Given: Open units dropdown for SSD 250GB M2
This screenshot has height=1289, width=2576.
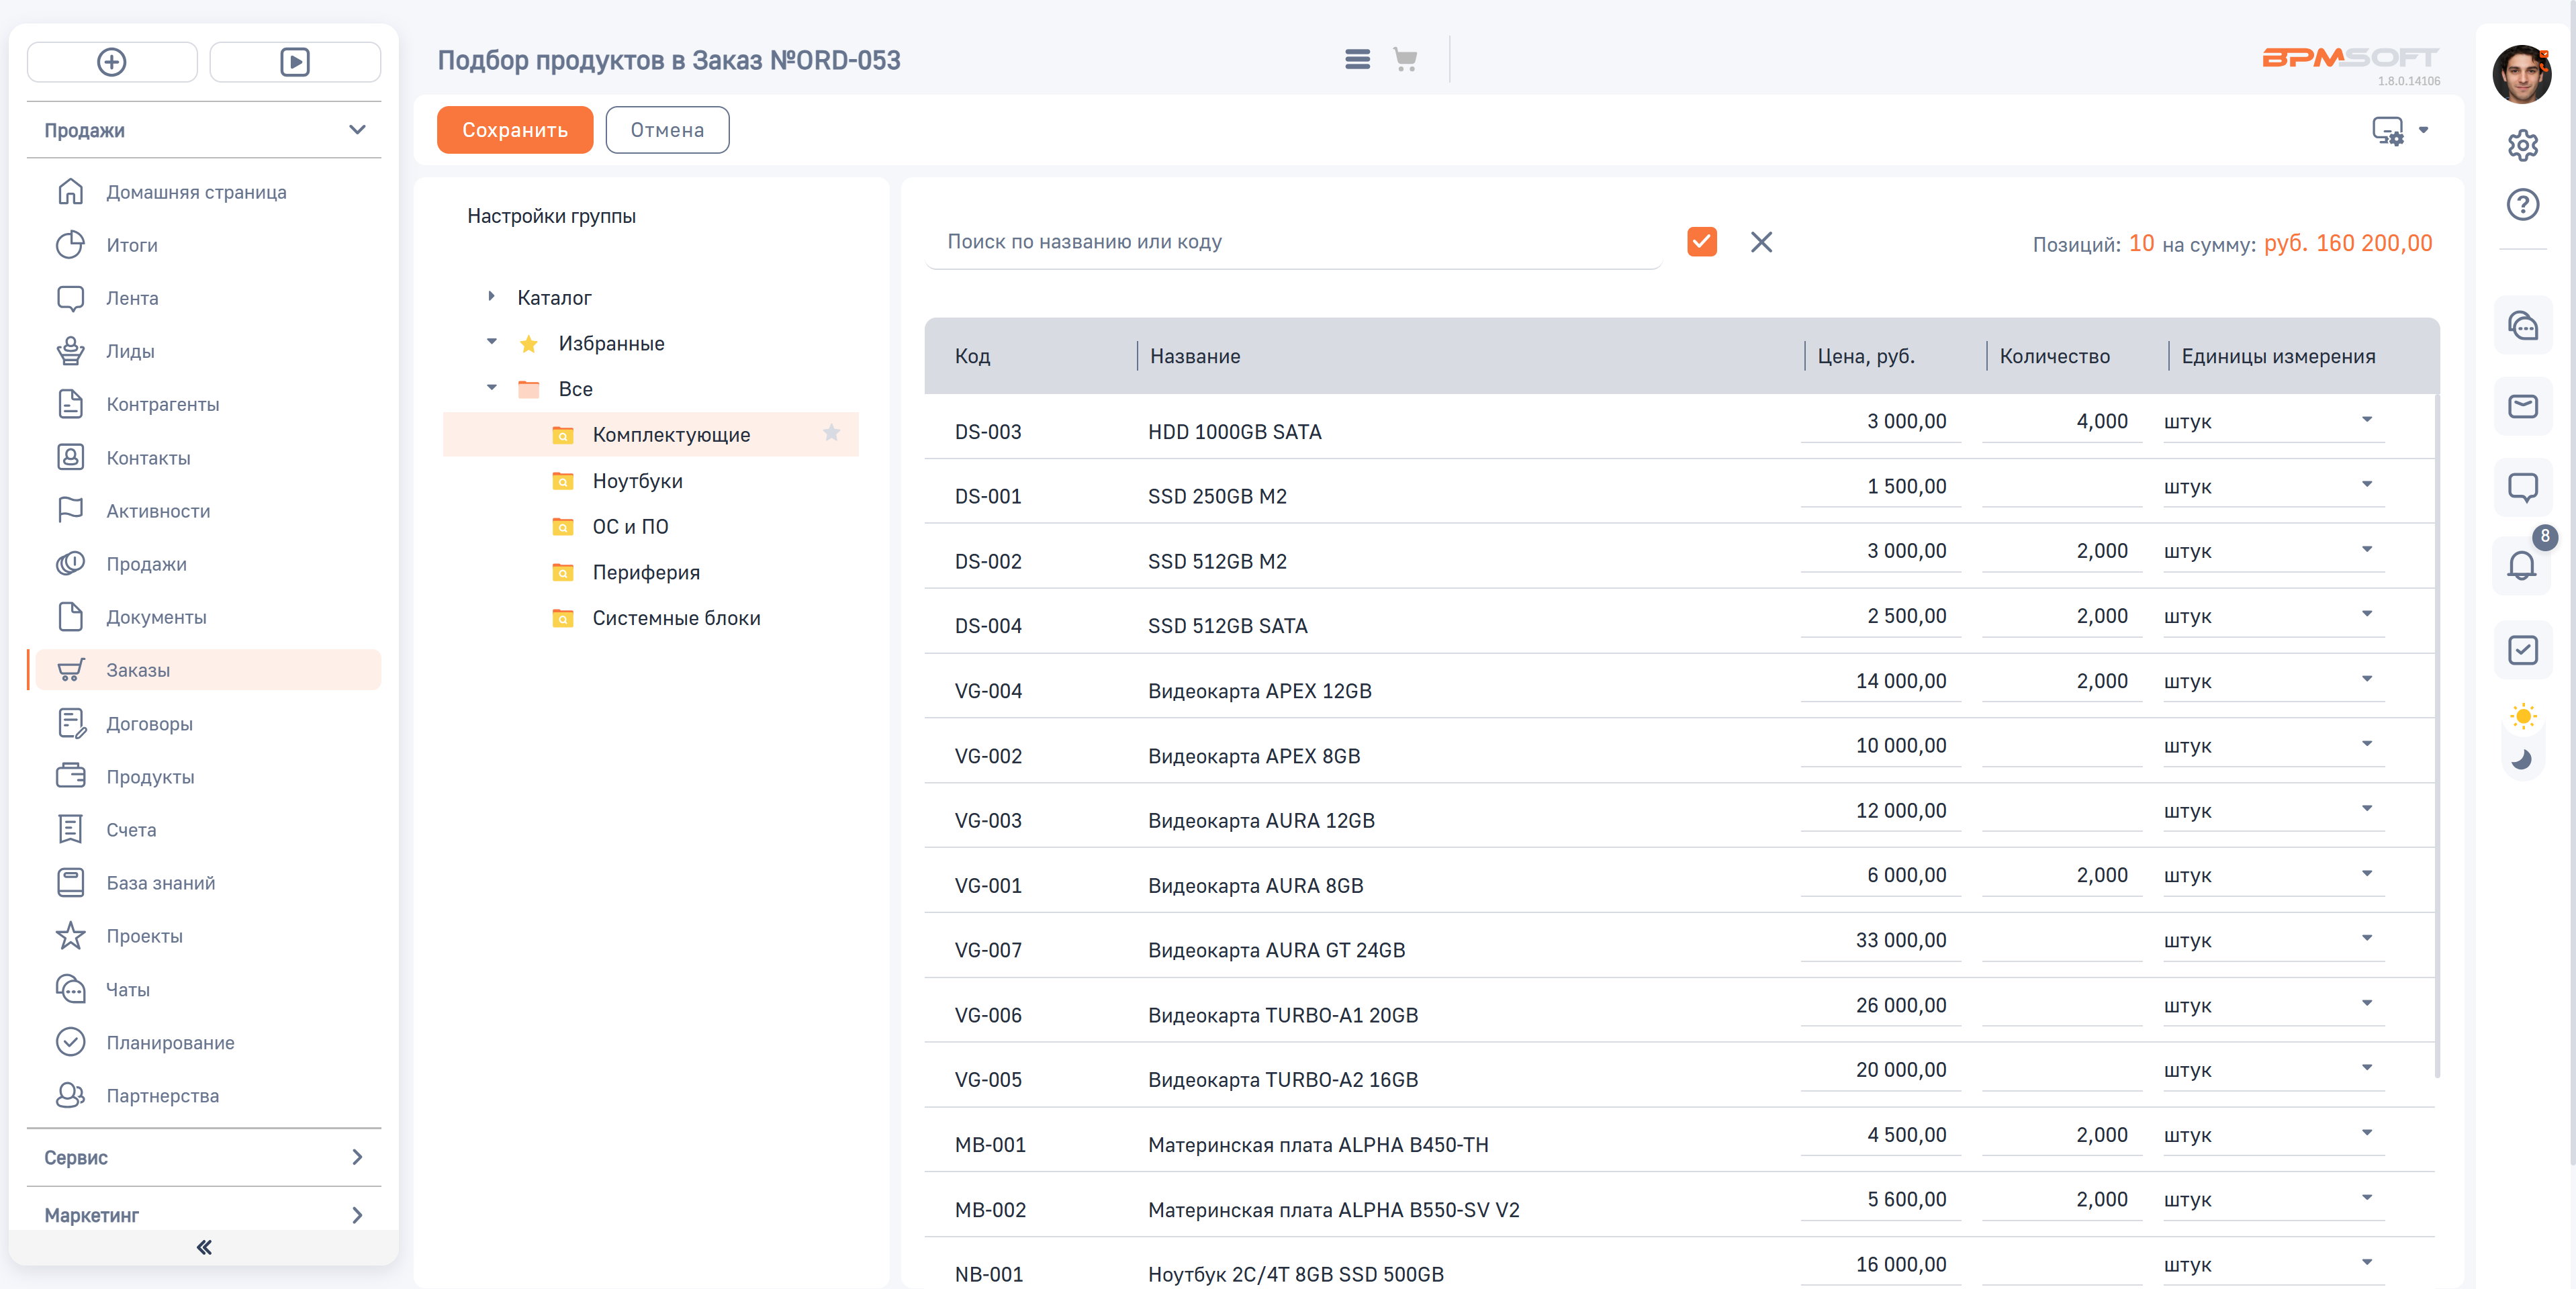Looking at the screenshot, I should click(x=2366, y=485).
